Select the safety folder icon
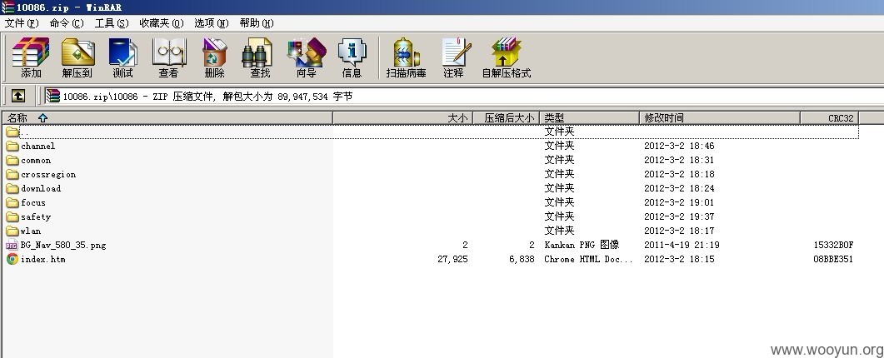884x358 pixels. click(x=12, y=217)
